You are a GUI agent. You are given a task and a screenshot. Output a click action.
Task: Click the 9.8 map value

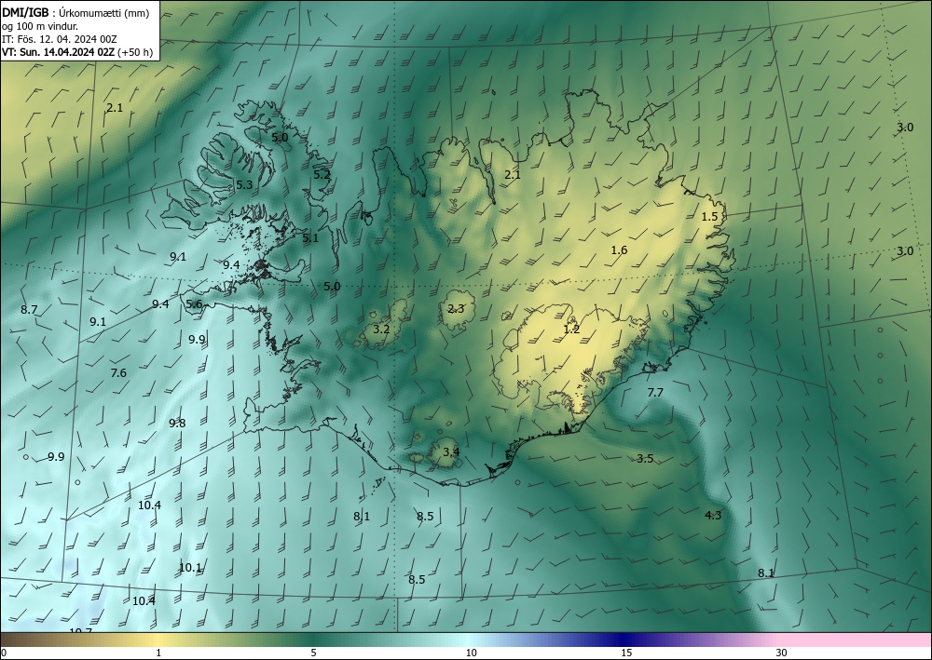pos(177,424)
